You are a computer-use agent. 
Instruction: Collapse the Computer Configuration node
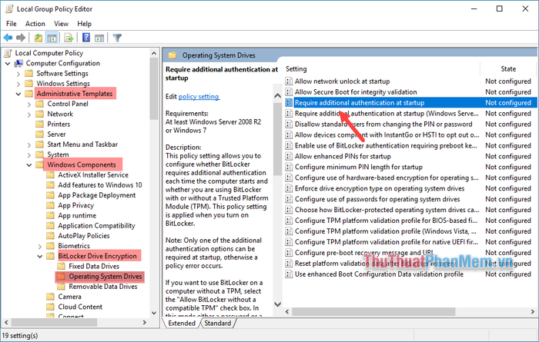tap(8, 64)
